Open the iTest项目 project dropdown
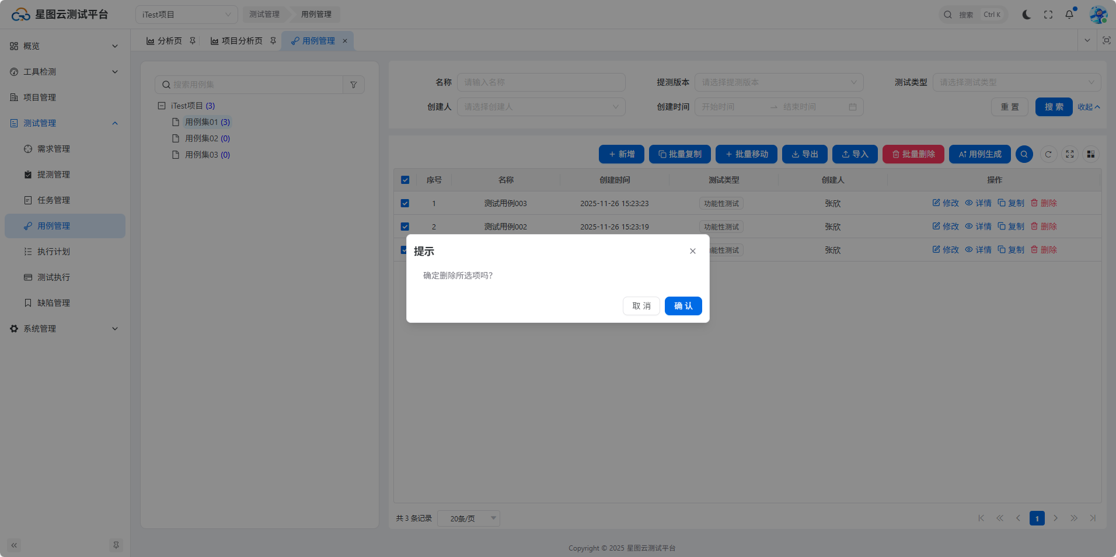The image size is (1116, 557). point(186,15)
